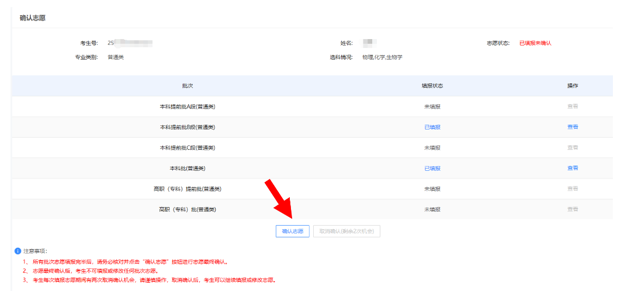This screenshot has width=631, height=291.
Task: Click the 本科提前批A段(普通类) batch name
Action: tap(187, 107)
